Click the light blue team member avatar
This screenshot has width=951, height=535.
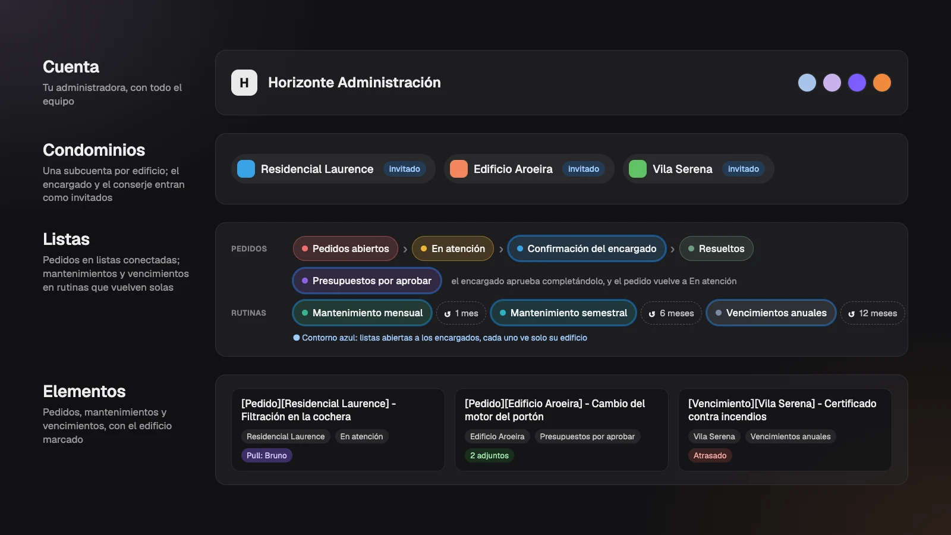807,83
